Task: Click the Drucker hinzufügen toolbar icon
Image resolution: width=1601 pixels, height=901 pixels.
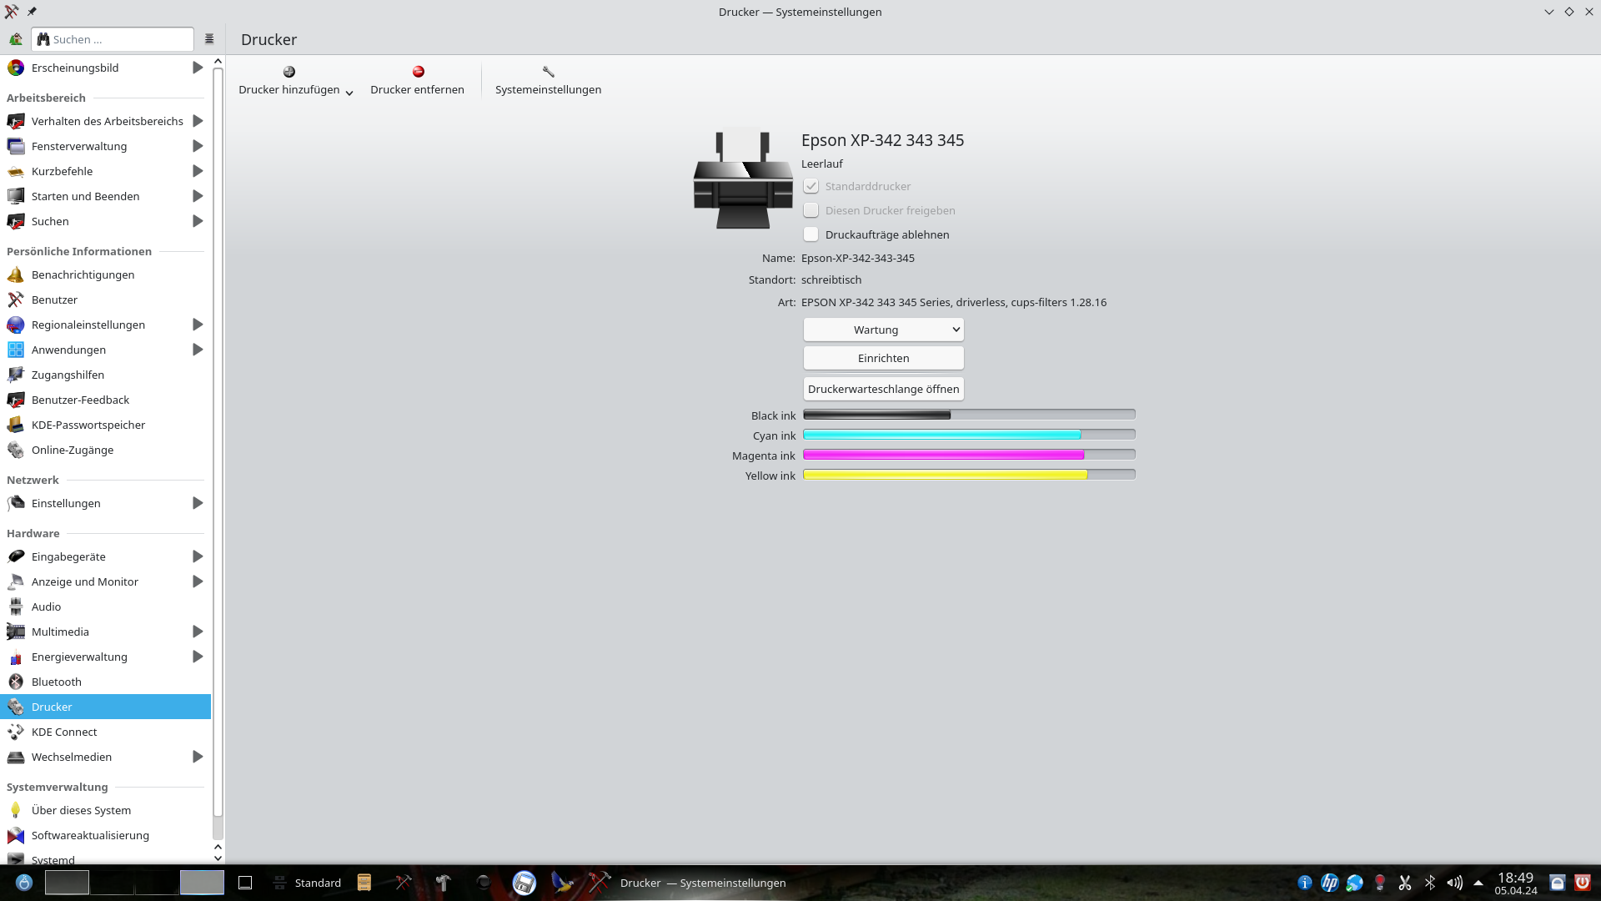Action: [289, 72]
